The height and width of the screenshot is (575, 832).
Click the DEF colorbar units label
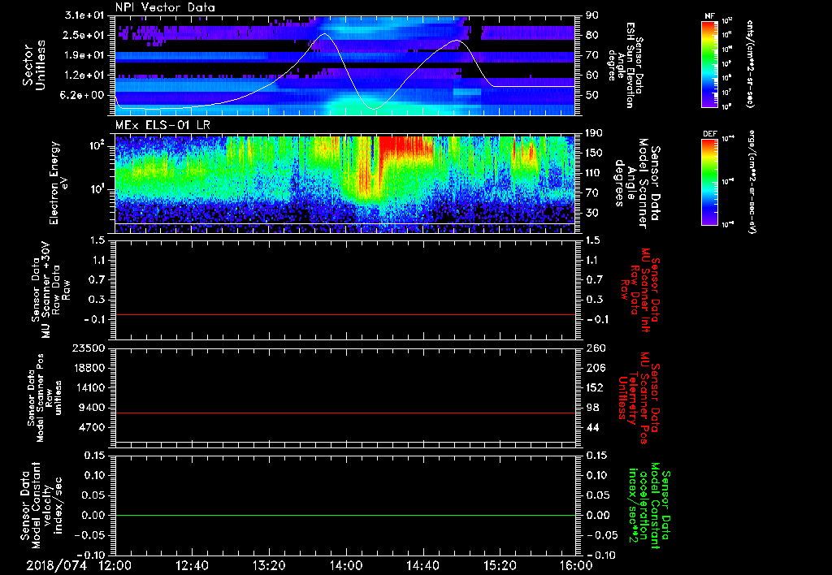[x=752, y=182]
